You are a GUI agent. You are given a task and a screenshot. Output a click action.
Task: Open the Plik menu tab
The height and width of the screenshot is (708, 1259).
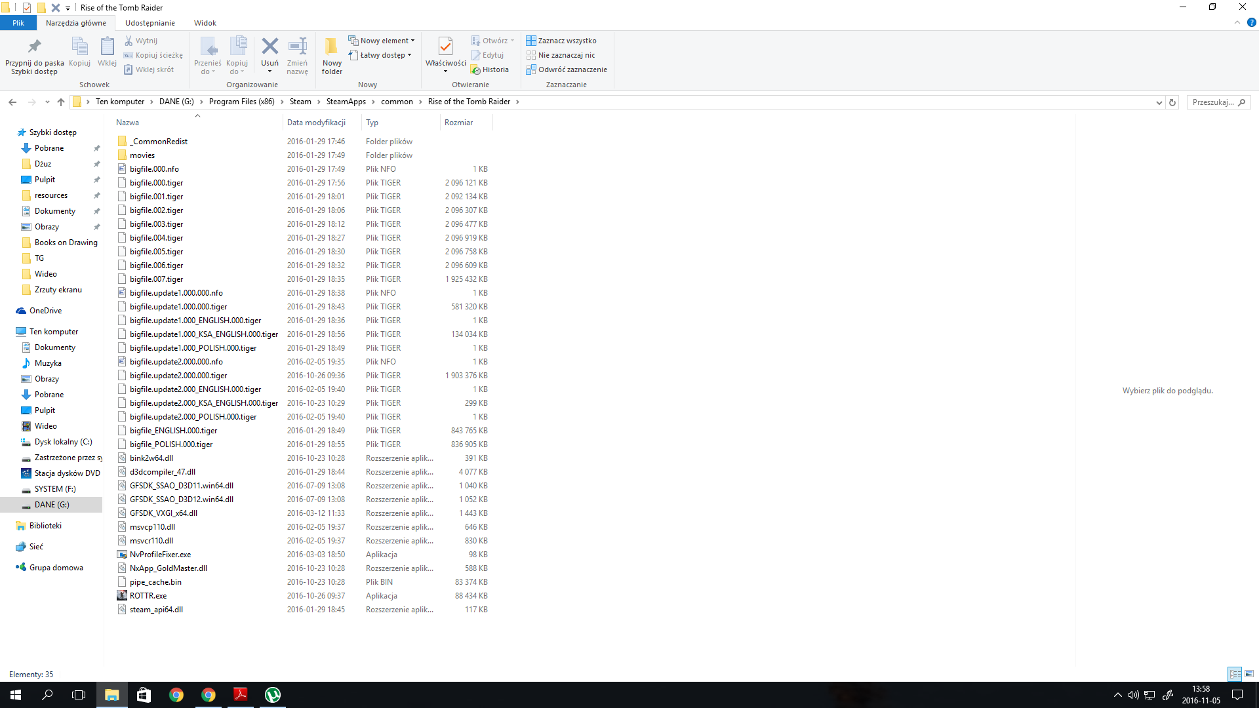[18, 23]
